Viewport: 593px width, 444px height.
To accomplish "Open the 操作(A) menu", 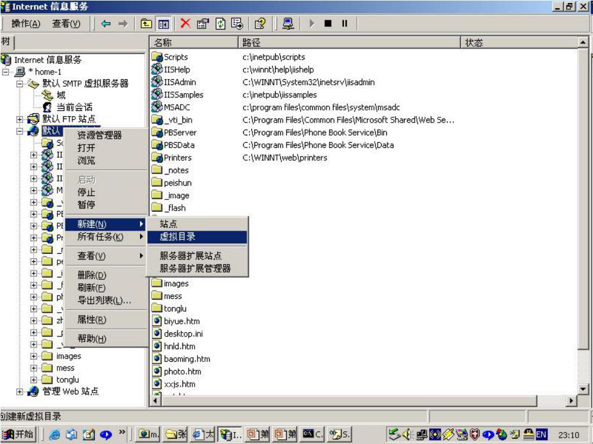I will pyautogui.click(x=25, y=23).
